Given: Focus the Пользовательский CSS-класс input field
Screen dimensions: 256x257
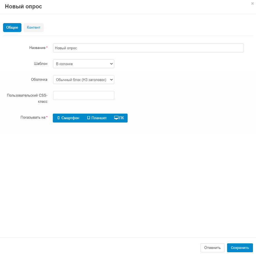Looking at the screenshot, I should (x=83, y=96).
